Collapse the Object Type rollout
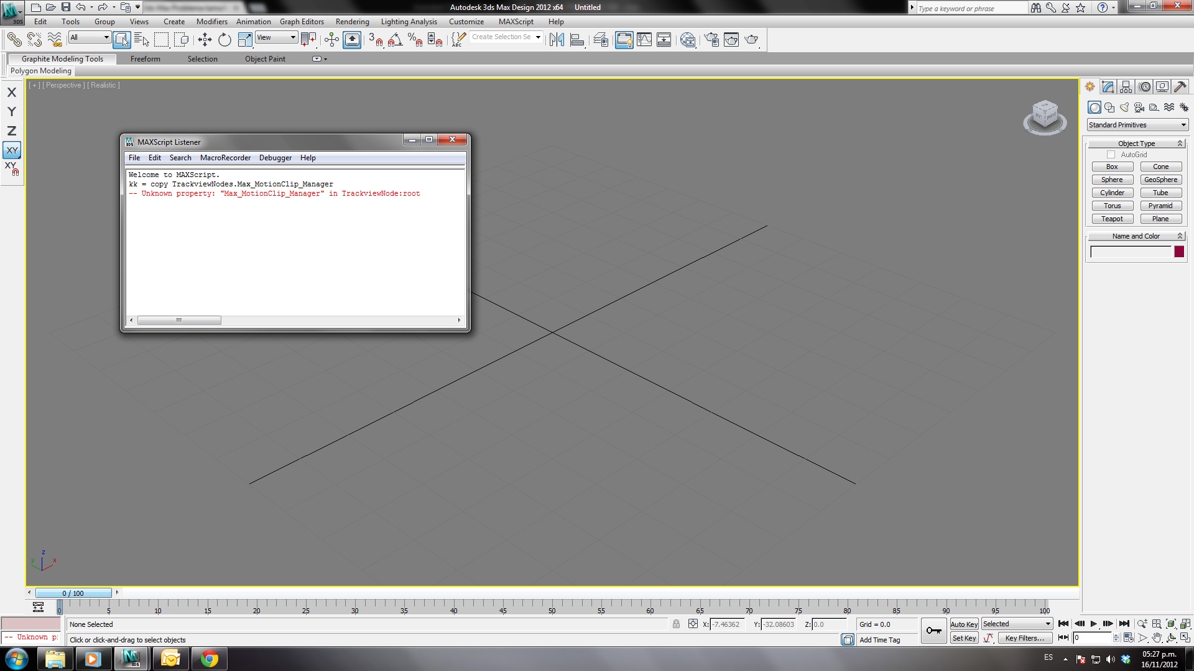The width and height of the screenshot is (1194, 671). 1136,144
